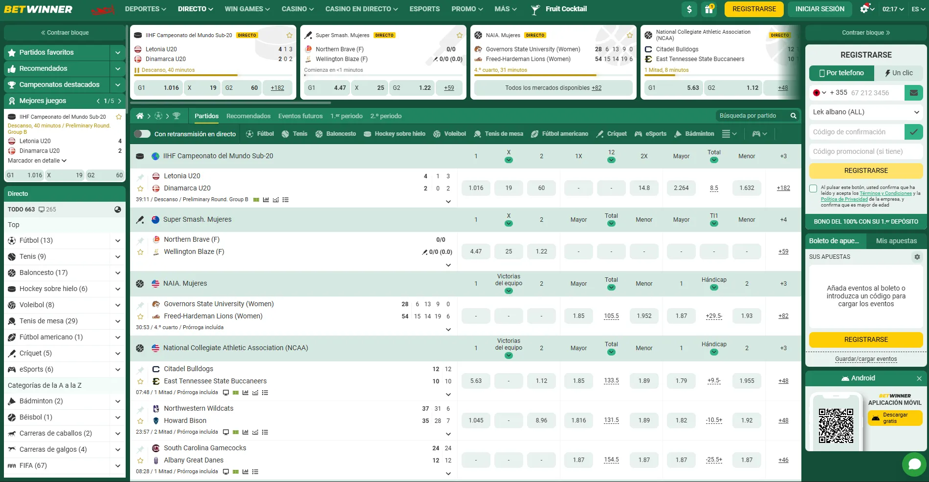Filter by eSports gamepad icon
This screenshot has height=482, width=929.
pos(638,134)
